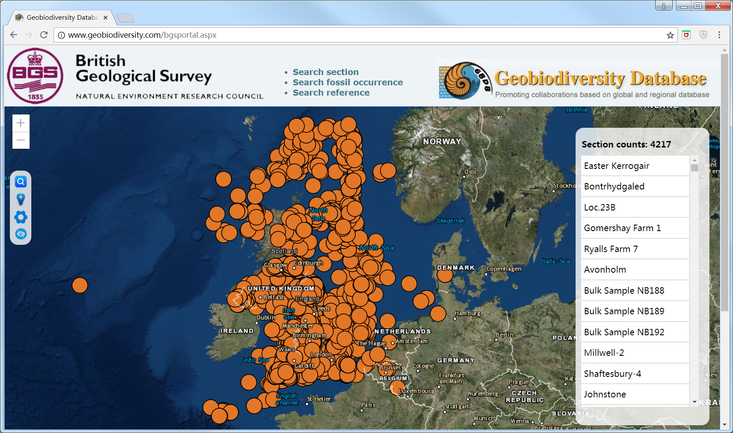Zoom in the map with plus button
This screenshot has height=433, width=733.
(x=21, y=123)
